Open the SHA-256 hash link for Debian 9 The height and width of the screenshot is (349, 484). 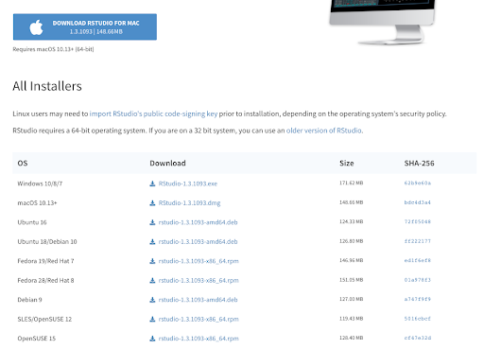pyautogui.click(x=418, y=299)
